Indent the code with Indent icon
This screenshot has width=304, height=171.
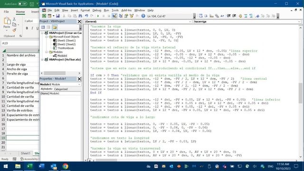229,16
